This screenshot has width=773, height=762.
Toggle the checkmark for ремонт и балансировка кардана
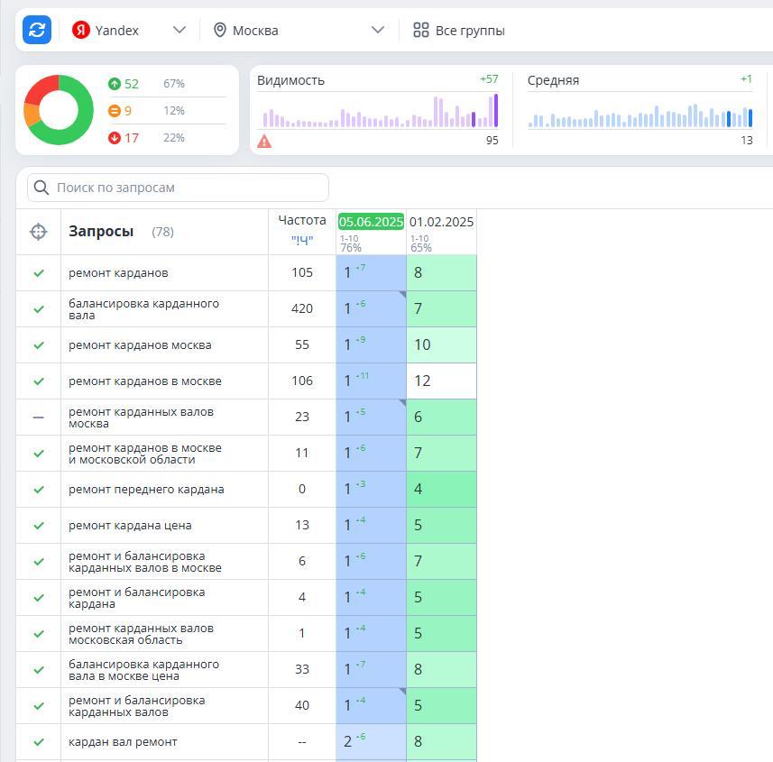click(39, 597)
